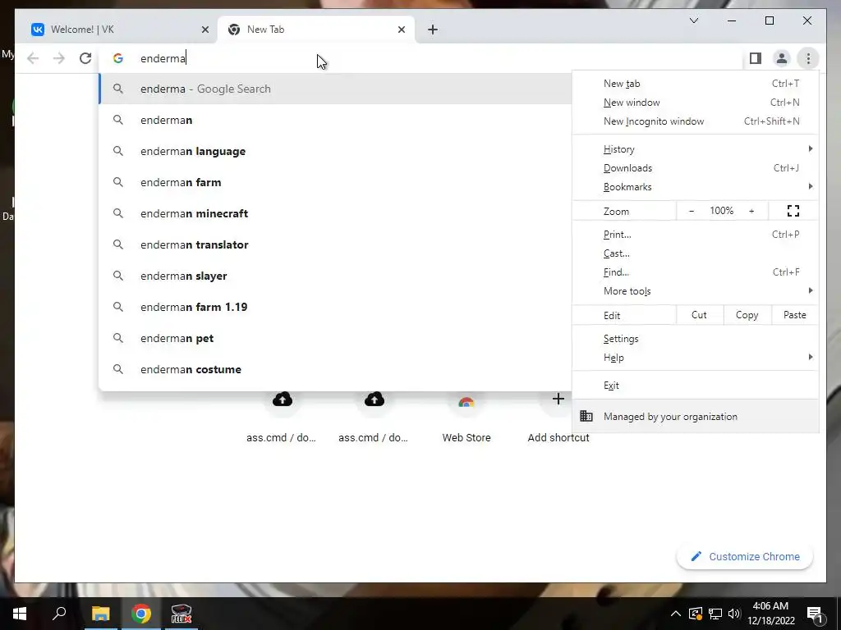The width and height of the screenshot is (841, 630).
Task: Pick the "enderman pet" suggestion
Action: click(335, 338)
